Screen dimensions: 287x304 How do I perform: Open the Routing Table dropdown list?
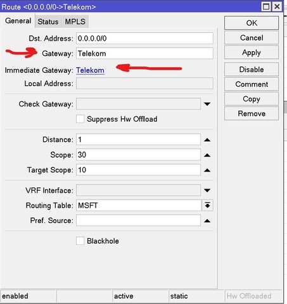click(x=207, y=205)
